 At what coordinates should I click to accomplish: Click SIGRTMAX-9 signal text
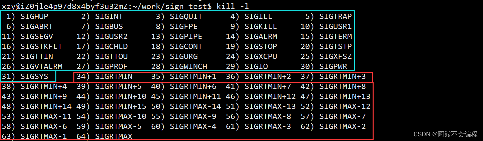pos(193,117)
